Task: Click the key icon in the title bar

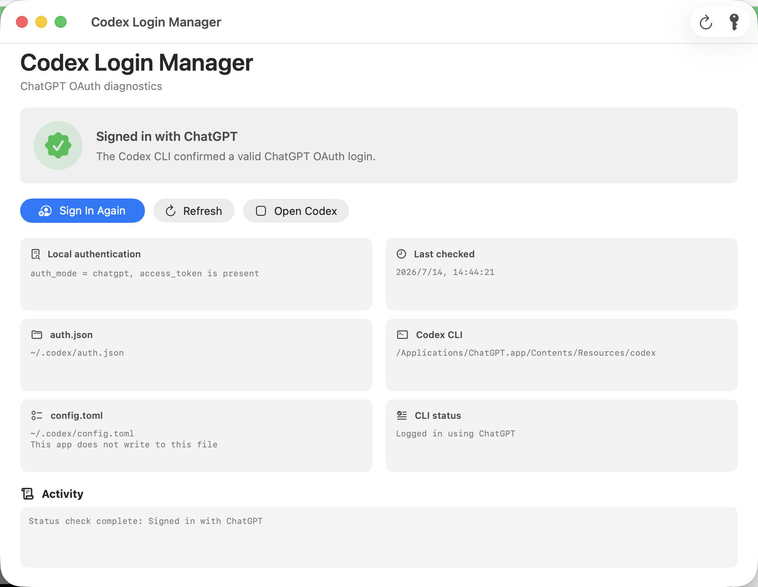Action: [x=734, y=22]
